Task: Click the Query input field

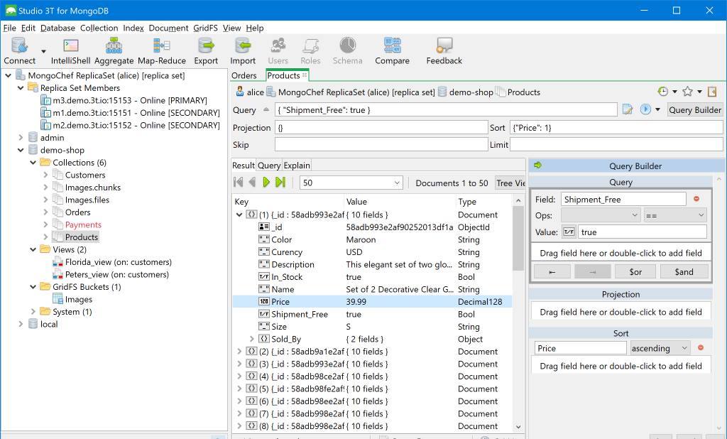Action: (446, 110)
